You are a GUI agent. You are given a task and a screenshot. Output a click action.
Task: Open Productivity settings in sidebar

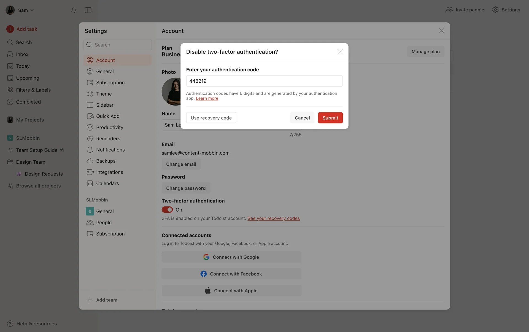109,127
